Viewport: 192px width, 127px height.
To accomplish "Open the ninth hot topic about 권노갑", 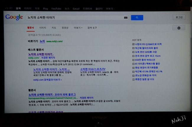I will point(146,75).
